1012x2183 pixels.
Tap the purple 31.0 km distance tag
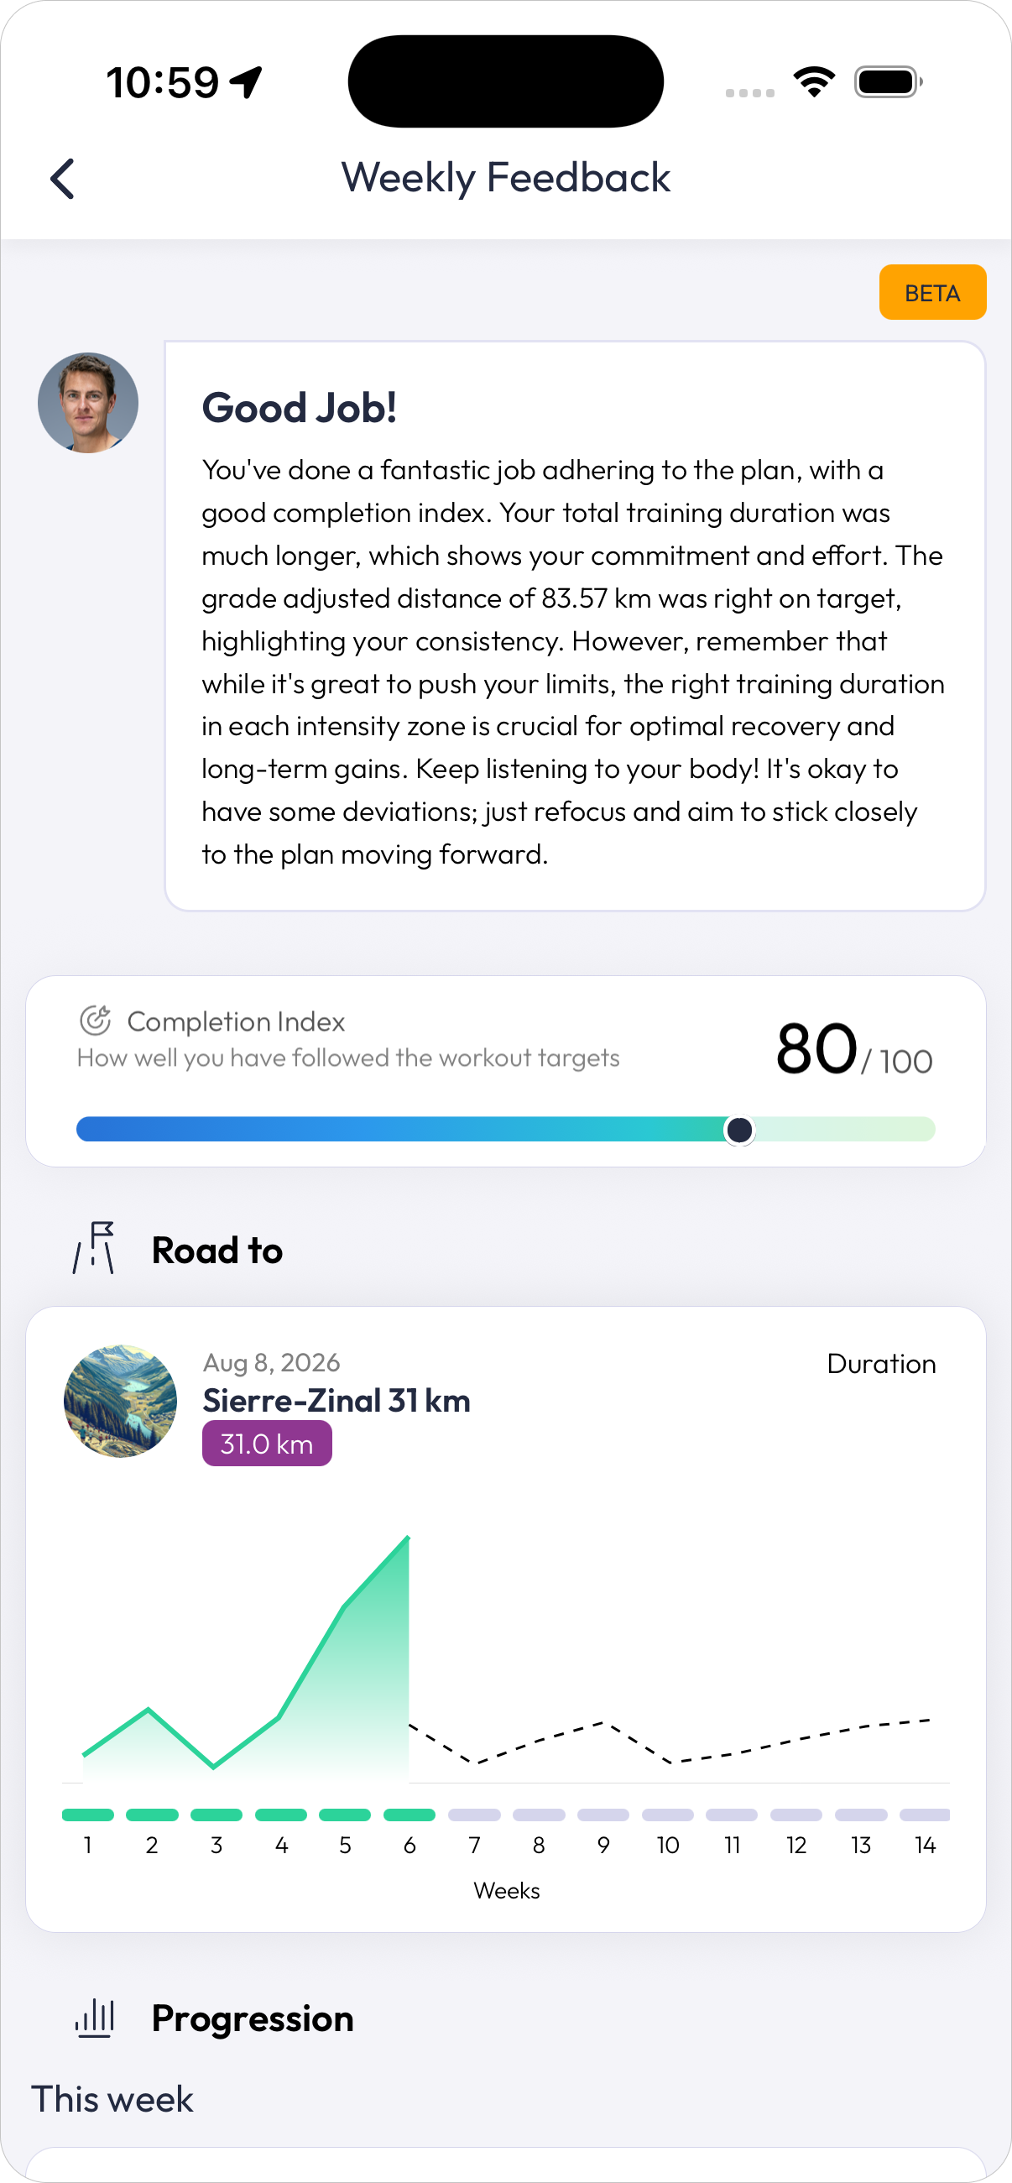click(x=267, y=1444)
